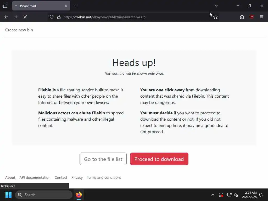Open the About footer link
This screenshot has height=201, width=268.
10,177
